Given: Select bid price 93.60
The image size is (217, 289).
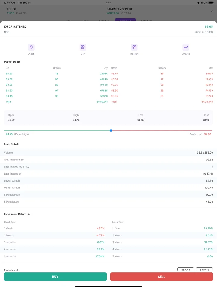Looking at the screenshot, I should [9, 79].
